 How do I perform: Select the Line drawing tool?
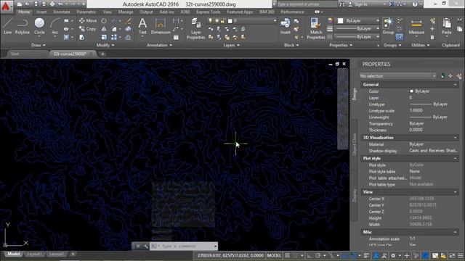point(8,26)
